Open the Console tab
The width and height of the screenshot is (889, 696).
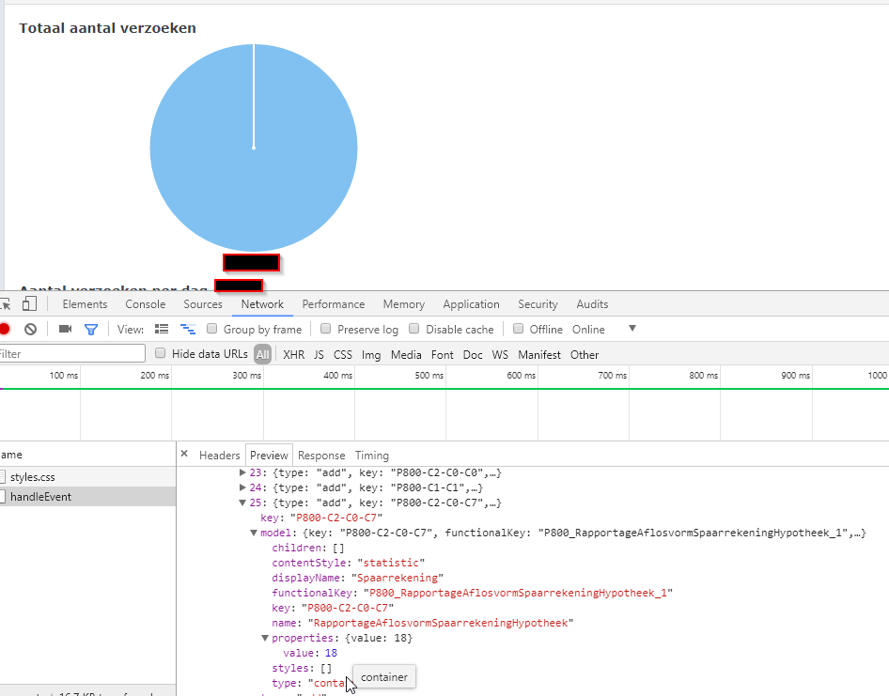(145, 303)
